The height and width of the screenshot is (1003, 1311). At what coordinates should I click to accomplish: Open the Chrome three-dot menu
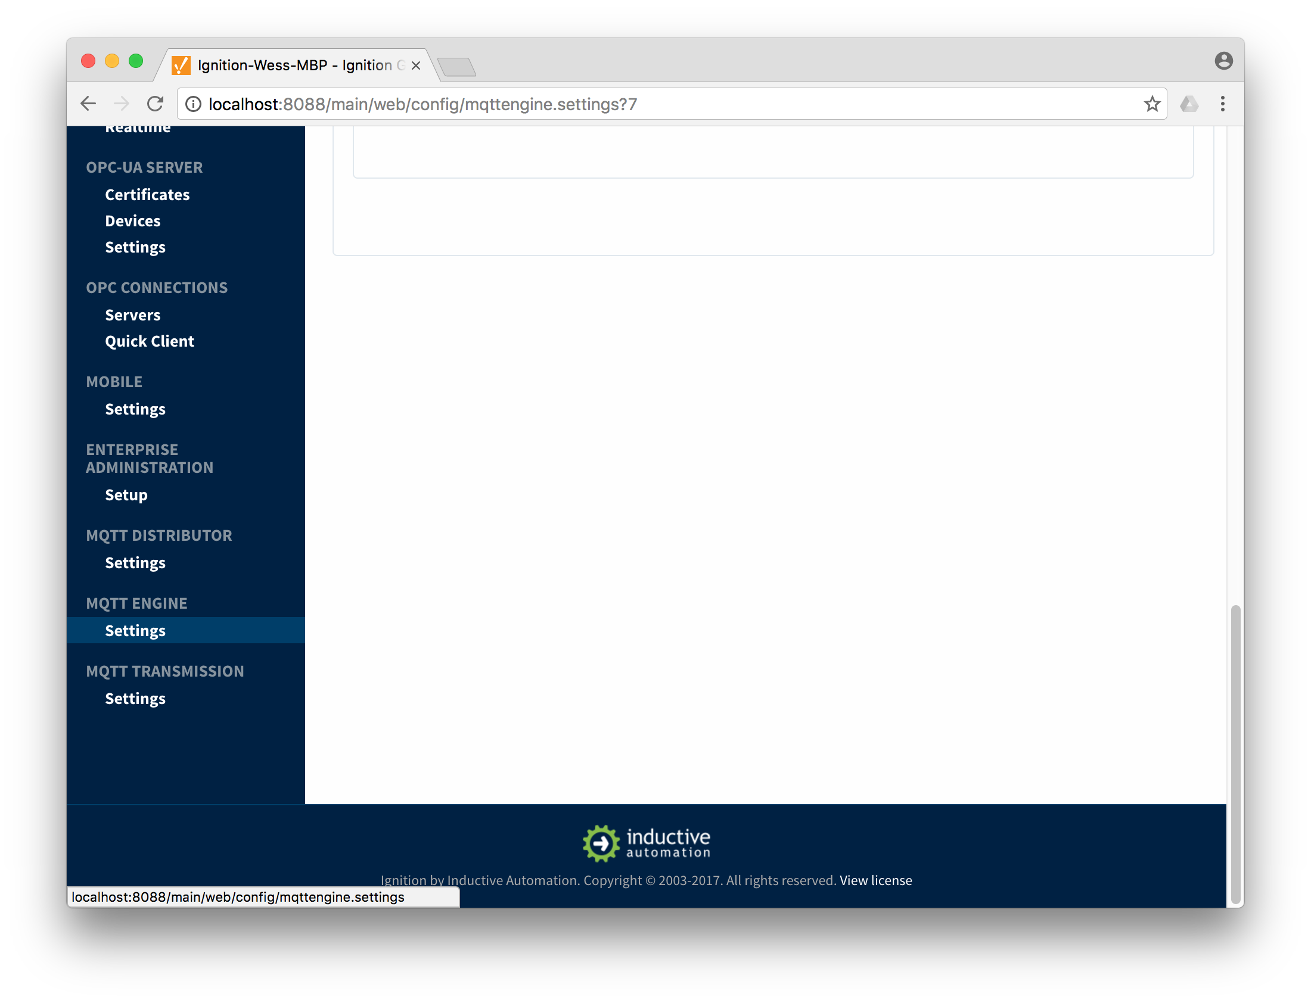pyautogui.click(x=1222, y=104)
